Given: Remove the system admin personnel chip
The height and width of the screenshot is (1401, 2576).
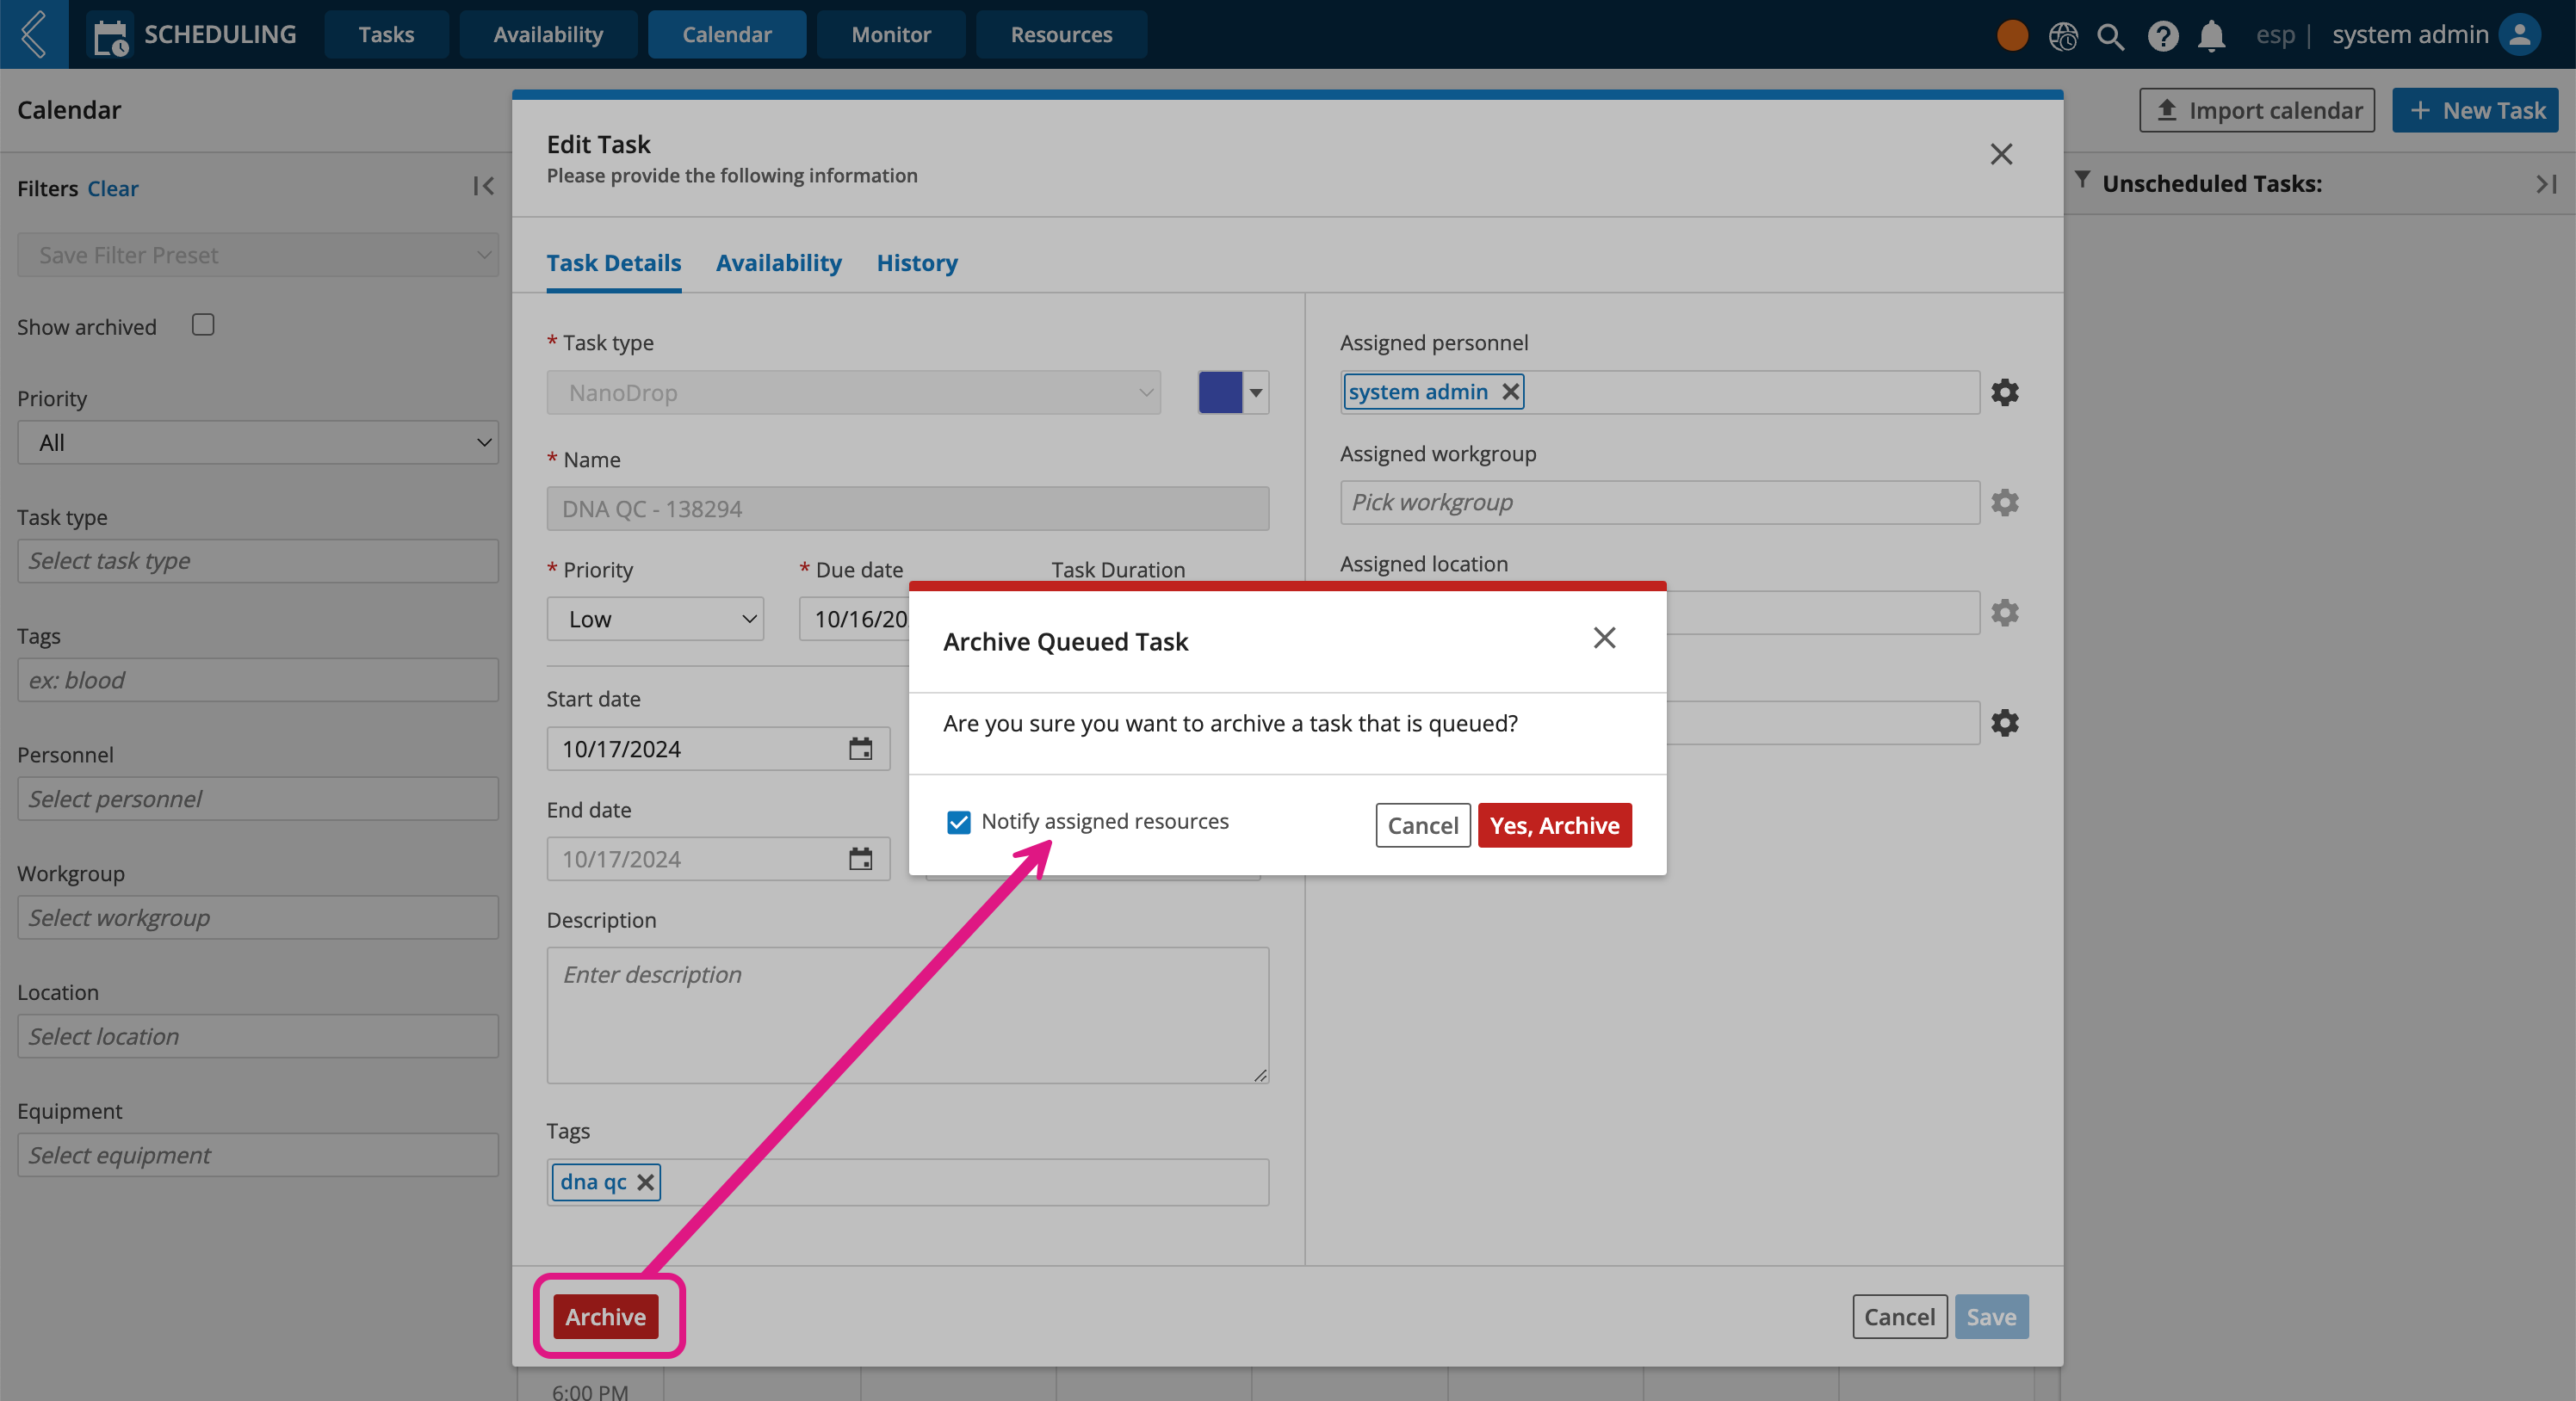Looking at the screenshot, I should tap(1511, 392).
